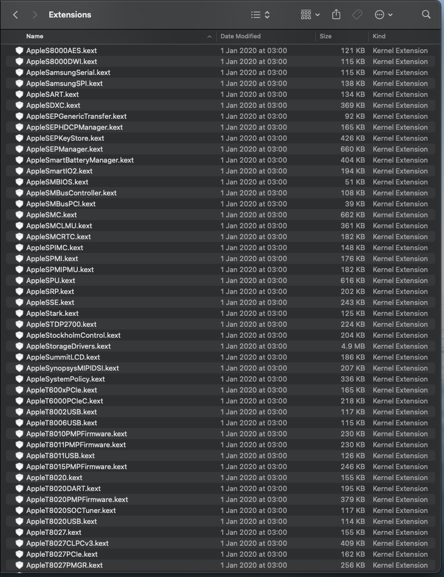Click the Share toolbar icon

click(336, 15)
